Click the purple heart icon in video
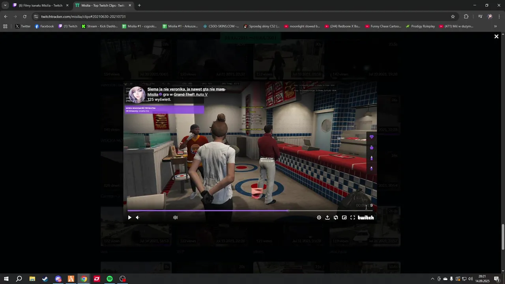Viewport: 505px width, 284px height. [x=371, y=137]
